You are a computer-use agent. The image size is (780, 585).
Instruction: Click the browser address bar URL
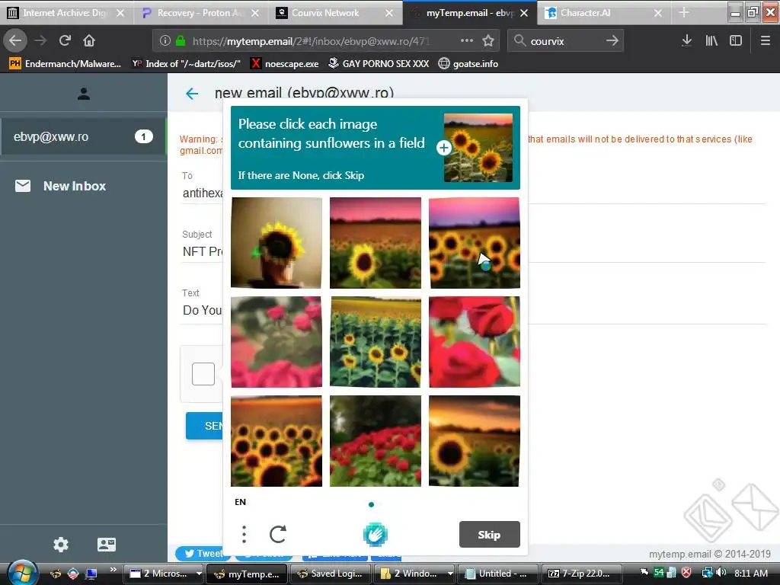click(311, 41)
